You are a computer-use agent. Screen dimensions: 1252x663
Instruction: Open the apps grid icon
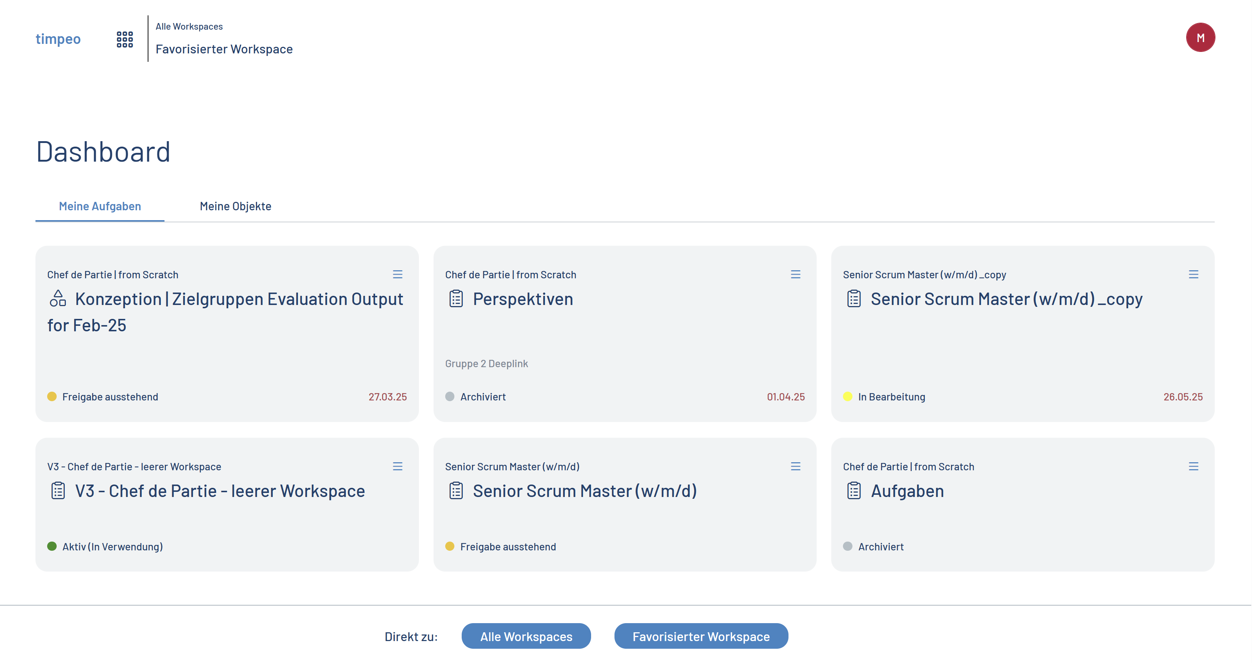click(124, 39)
